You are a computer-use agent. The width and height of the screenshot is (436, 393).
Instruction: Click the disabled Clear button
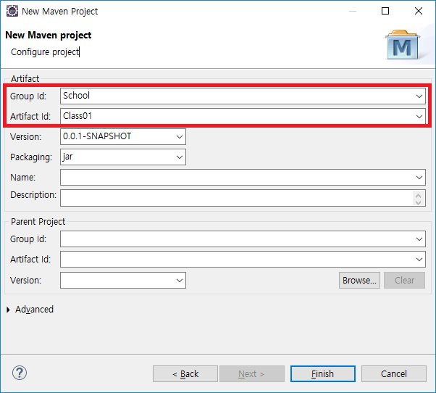pyautogui.click(x=404, y=281)
